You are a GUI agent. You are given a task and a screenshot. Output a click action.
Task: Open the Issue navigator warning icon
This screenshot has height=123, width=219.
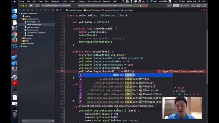[x=37, y=10]
